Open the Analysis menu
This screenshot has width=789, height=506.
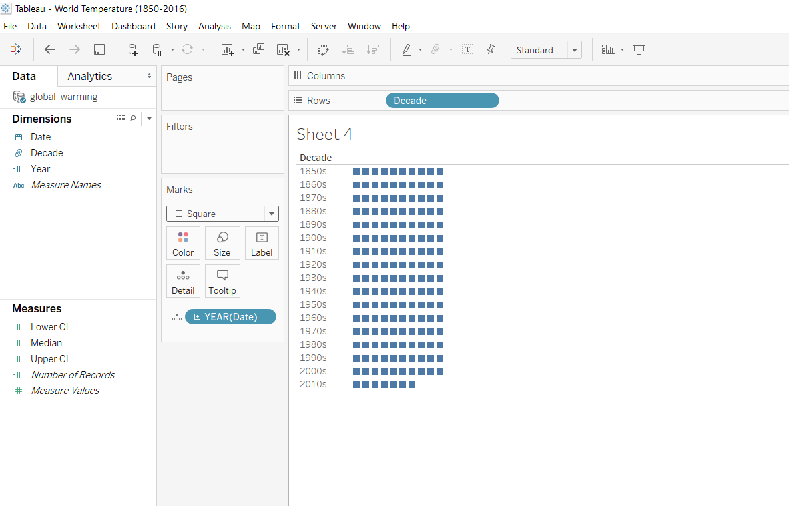click(214, 26)
